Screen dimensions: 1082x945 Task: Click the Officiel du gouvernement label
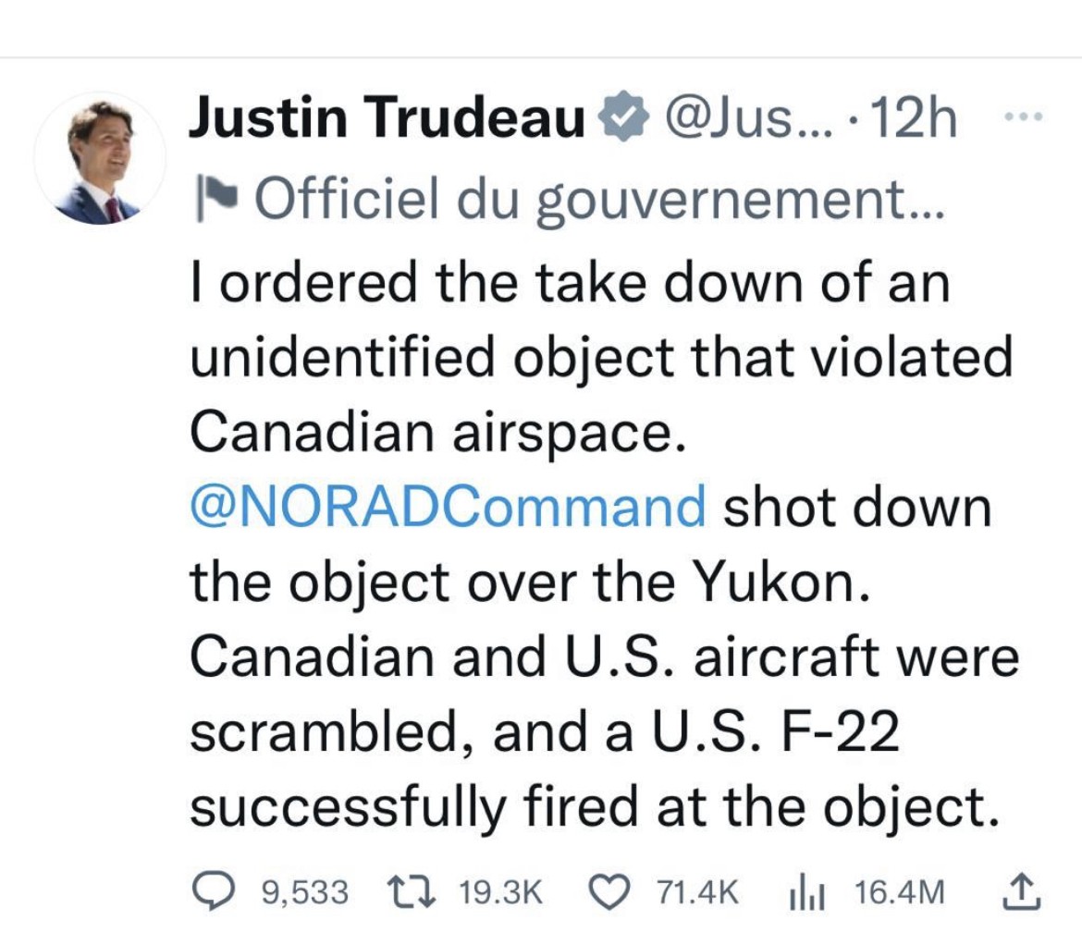pyautogui.click(x=599, y=199)
